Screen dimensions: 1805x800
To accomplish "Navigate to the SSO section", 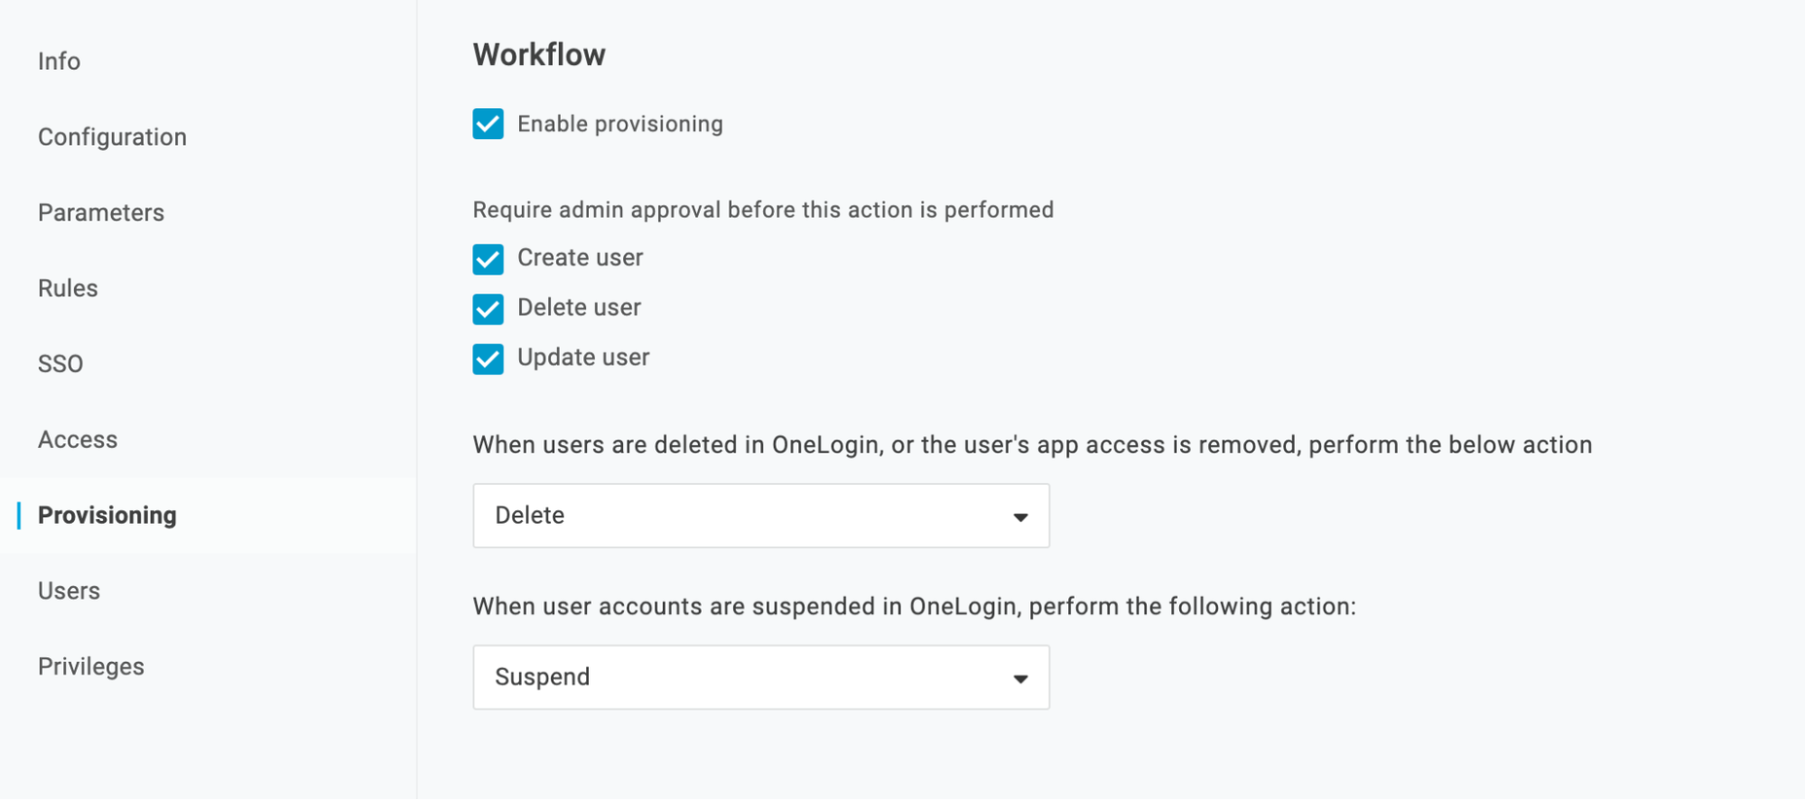I will point(60,363).
